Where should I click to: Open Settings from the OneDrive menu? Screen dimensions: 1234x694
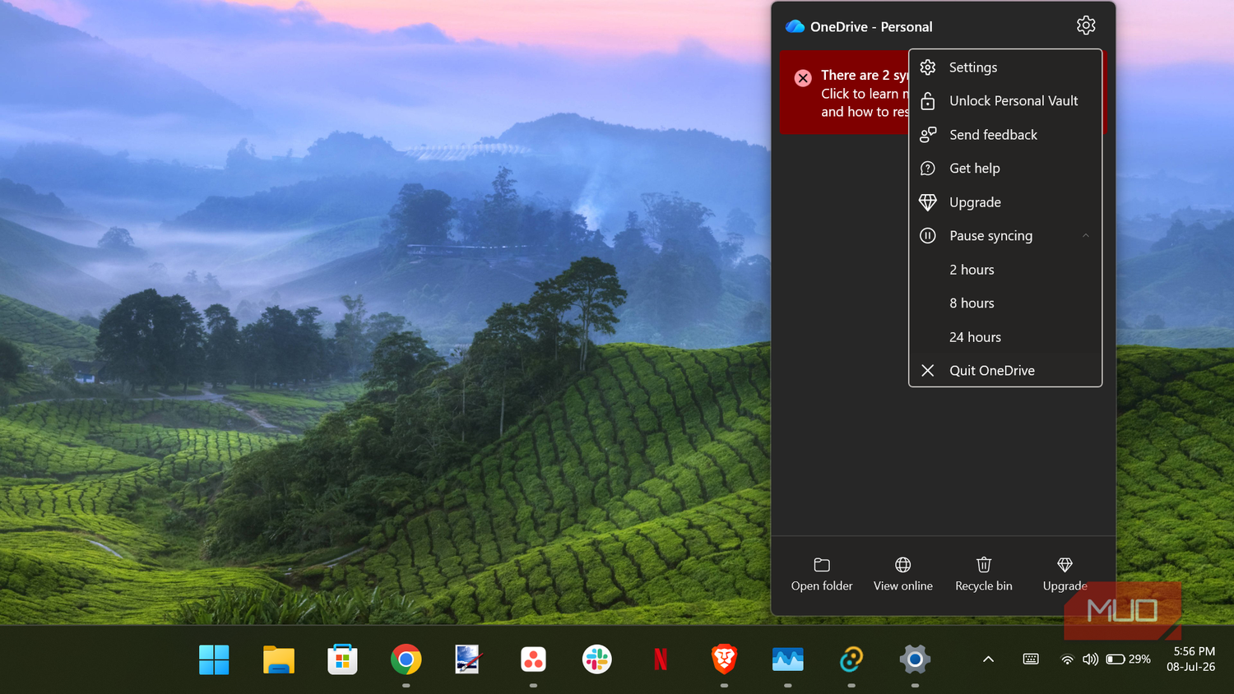(x=1005, y=67)
